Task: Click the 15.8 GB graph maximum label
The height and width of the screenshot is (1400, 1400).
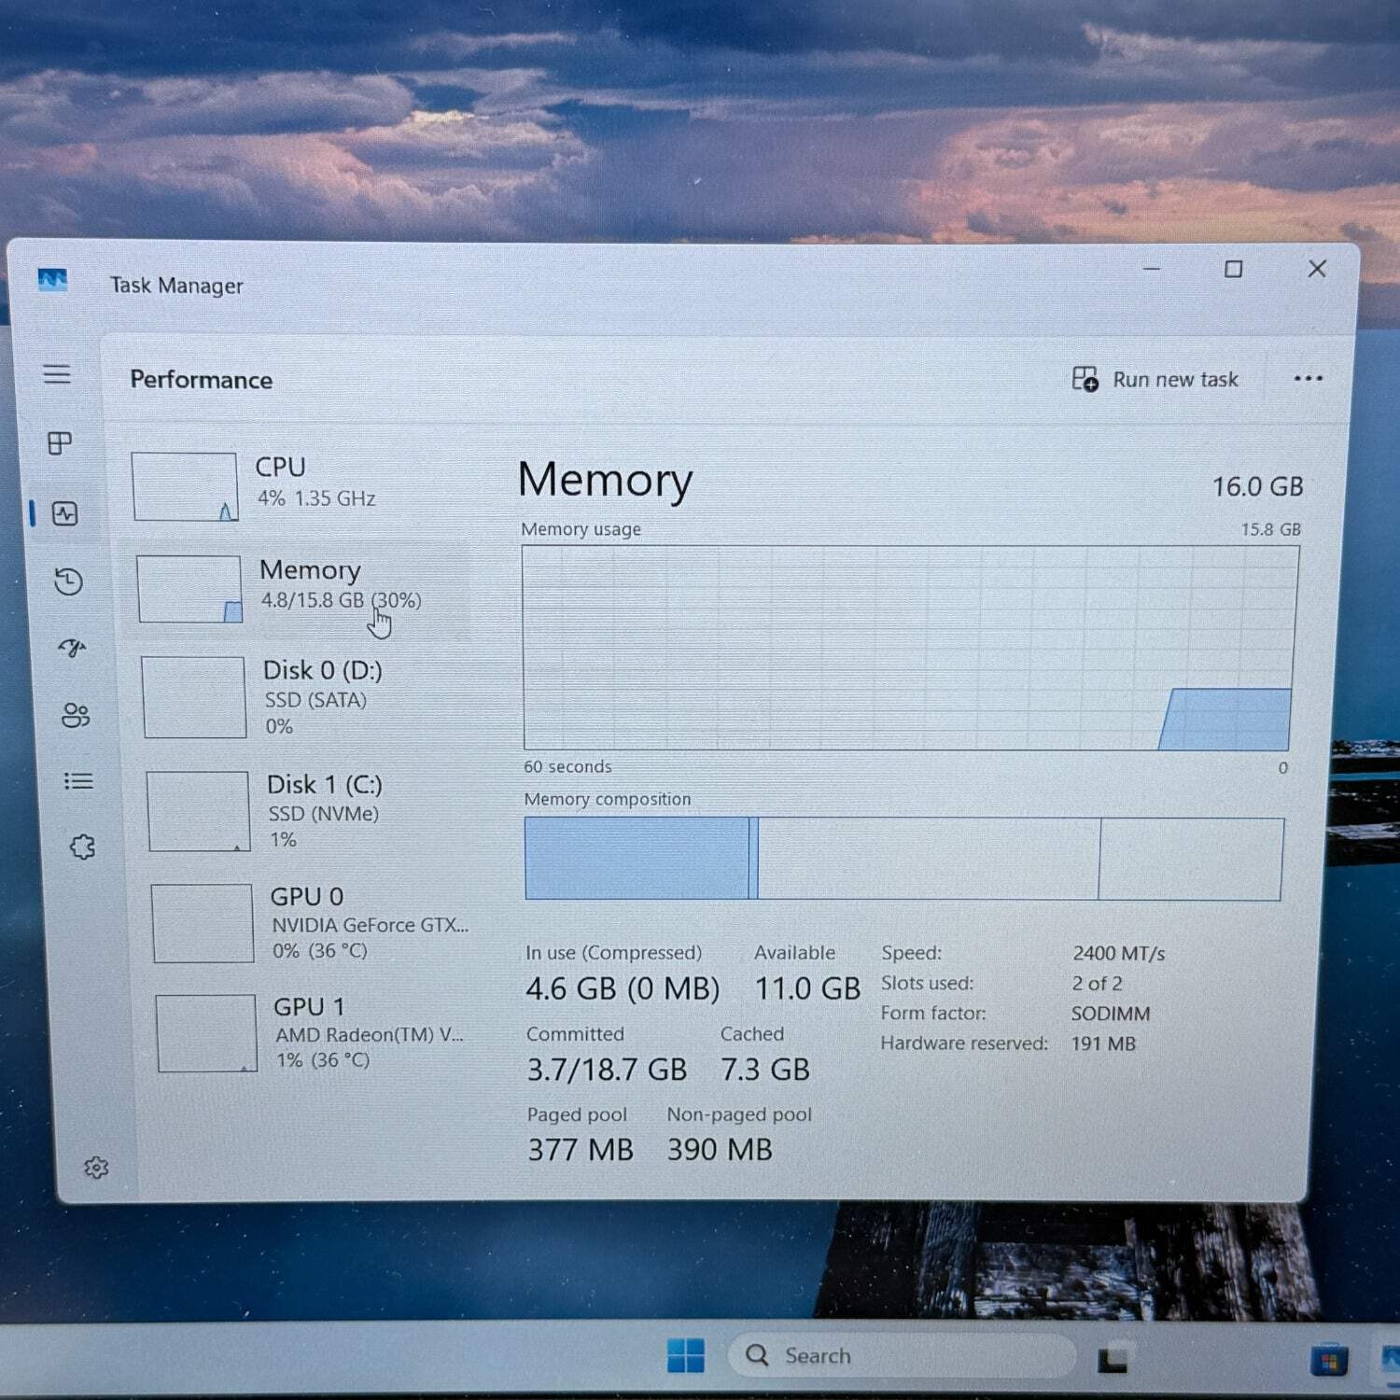Action: [1270, 529]
